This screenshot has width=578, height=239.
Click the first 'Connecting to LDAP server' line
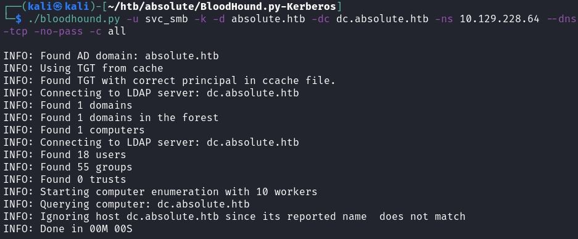coord(151,93)
